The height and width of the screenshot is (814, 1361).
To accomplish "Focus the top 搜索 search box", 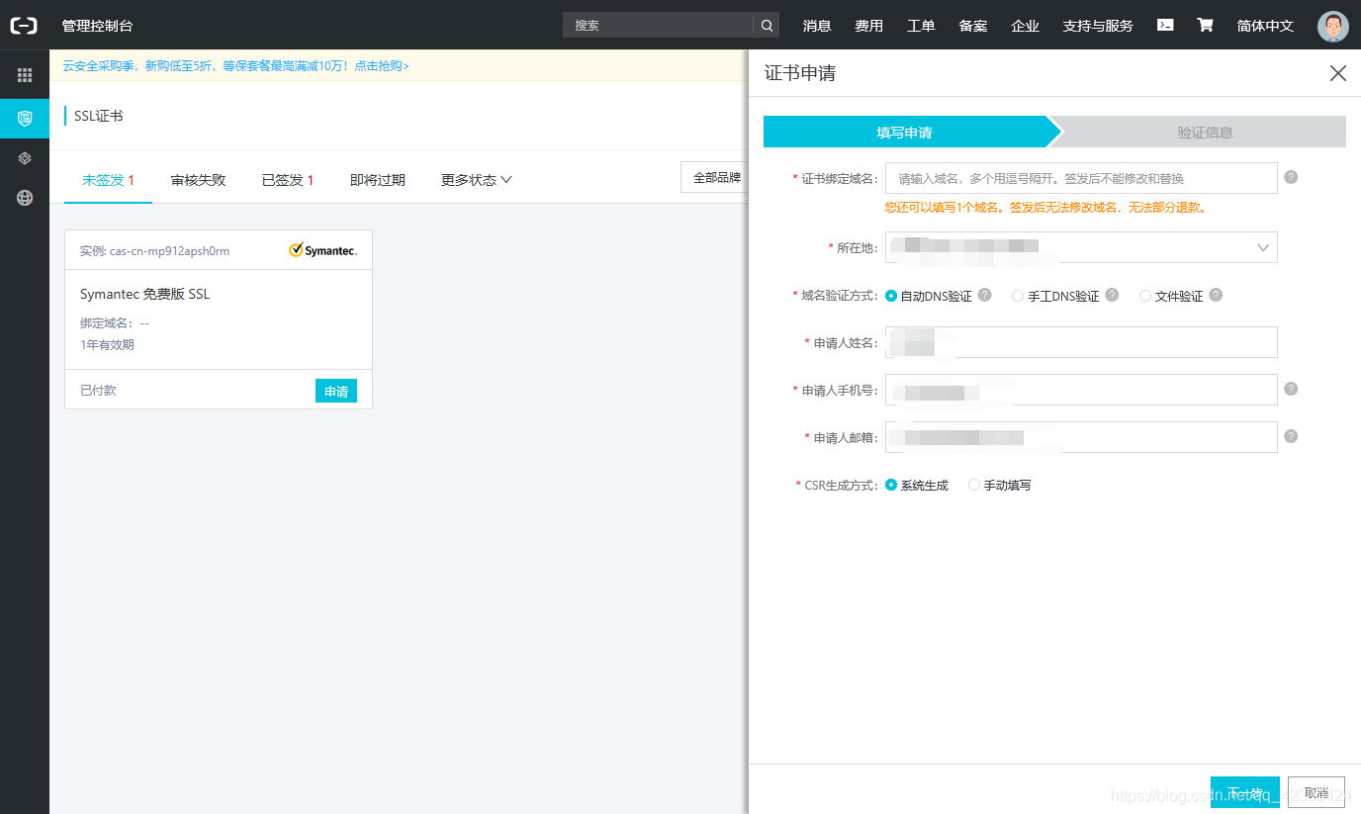I will pyautogui.click(x=658, y=25).
